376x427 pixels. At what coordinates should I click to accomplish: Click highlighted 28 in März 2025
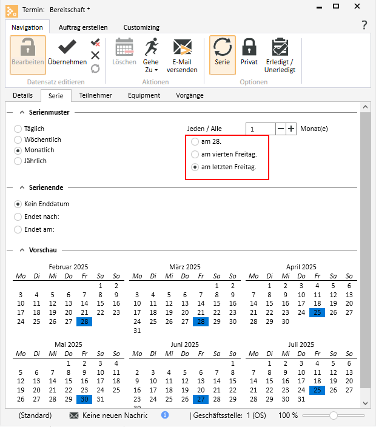201,321
